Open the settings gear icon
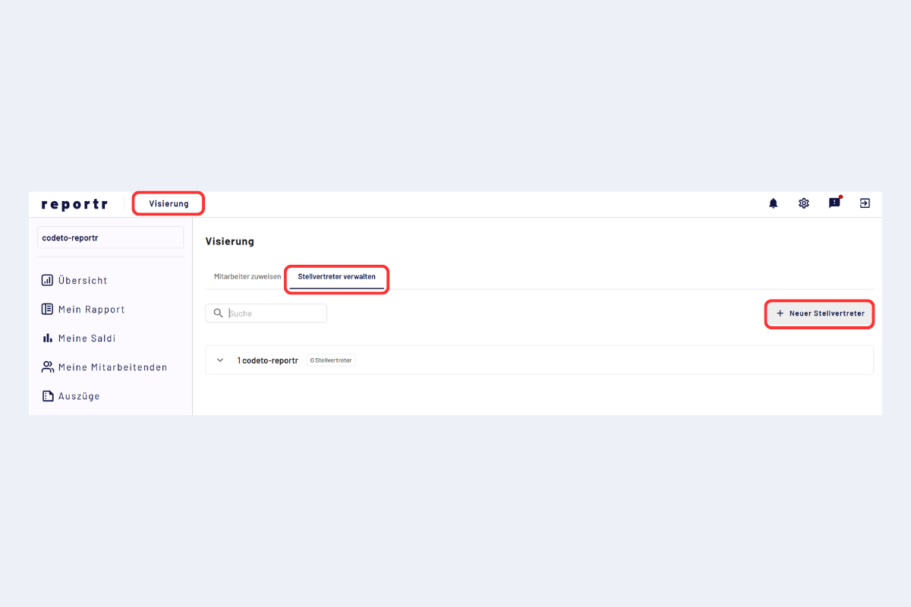The height and width of the screenshot is (607, 911). tap(804, 203)
